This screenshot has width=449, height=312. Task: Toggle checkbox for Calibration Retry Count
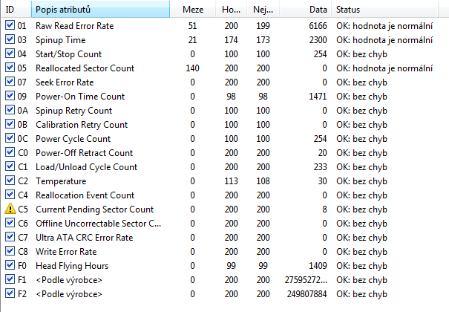point(10,124)
